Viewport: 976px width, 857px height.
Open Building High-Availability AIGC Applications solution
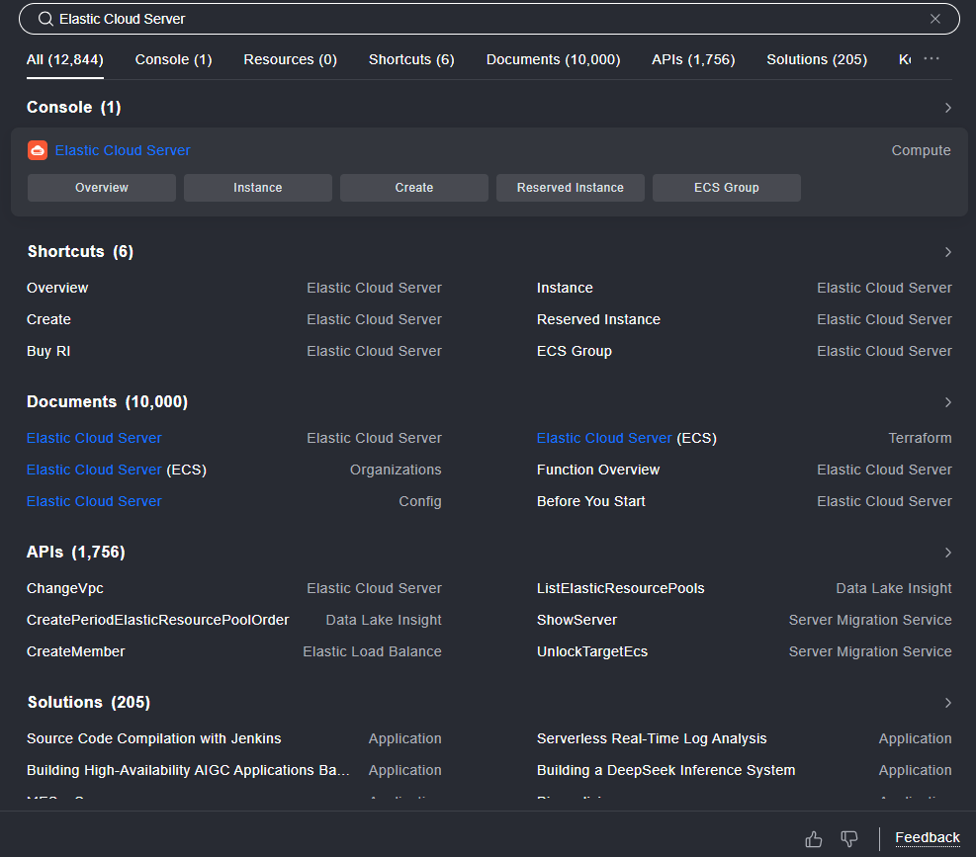click(234, 770)
